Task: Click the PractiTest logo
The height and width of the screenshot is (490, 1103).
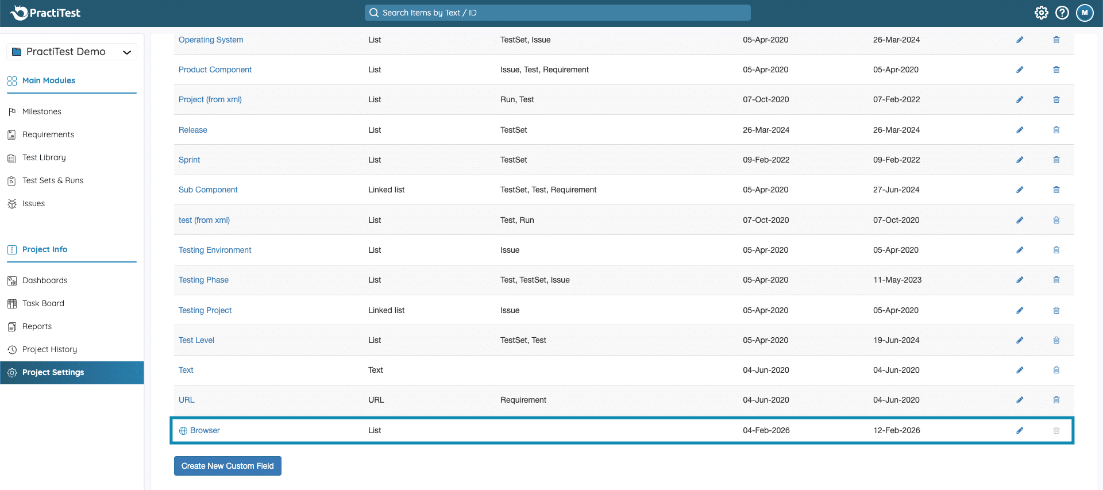Action: tap(45, 13)
